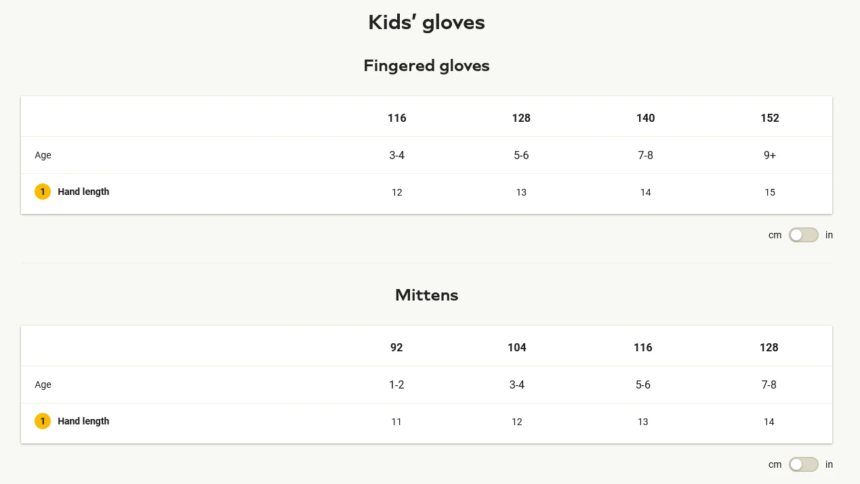
Task: Toggle cm/in switch under Mittens table
Action: point(803,464)
